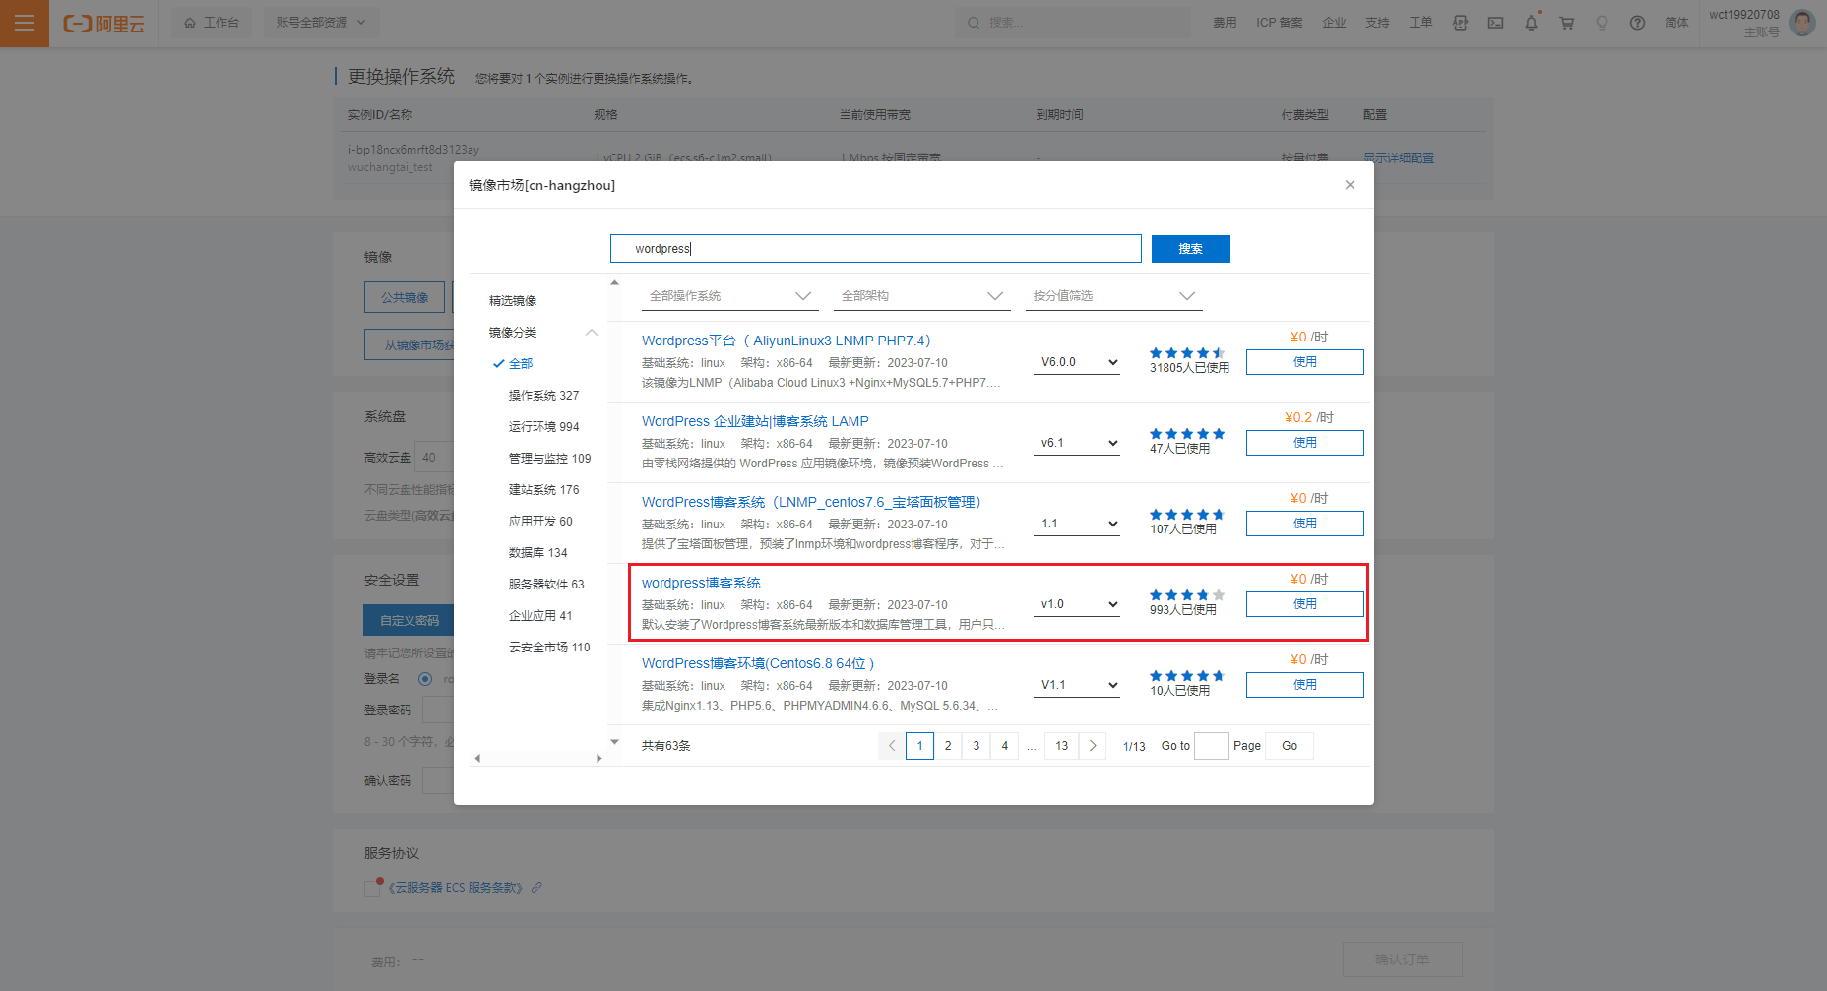This screenshot has height=991, width=1827.
Task: Click the pagination Go button
Action: click(x=1290, y=746)
